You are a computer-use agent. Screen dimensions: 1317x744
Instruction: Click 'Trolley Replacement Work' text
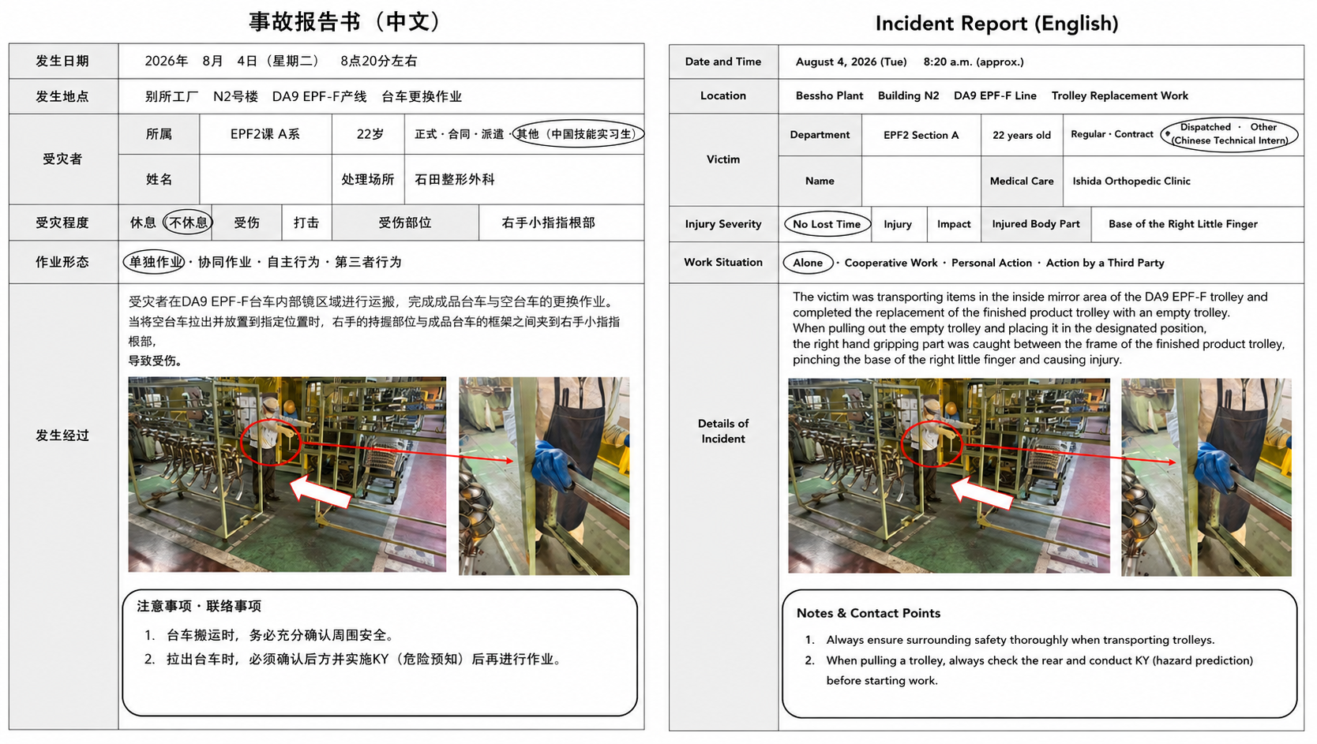click(x=1120, y=95)
